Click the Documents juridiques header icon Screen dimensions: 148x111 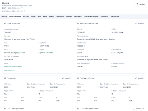[5, 109]
